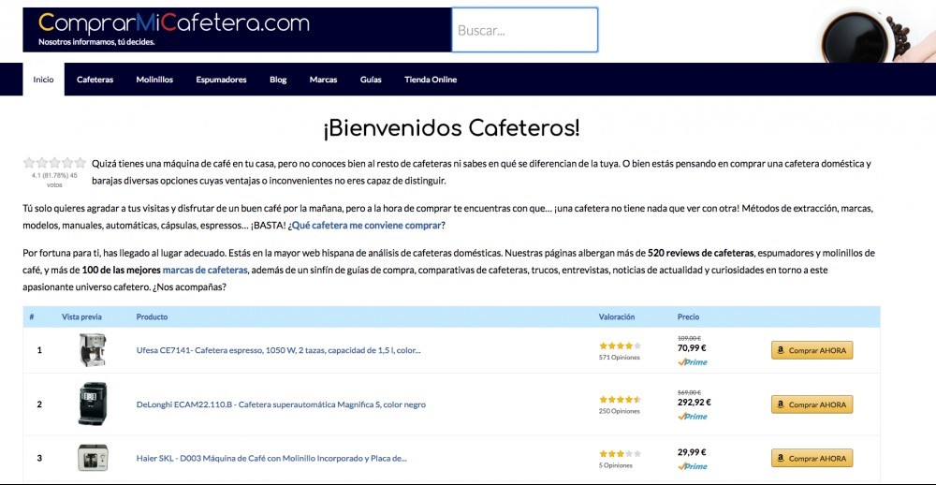Click the Vista previa column header

[x=81, y=316]
